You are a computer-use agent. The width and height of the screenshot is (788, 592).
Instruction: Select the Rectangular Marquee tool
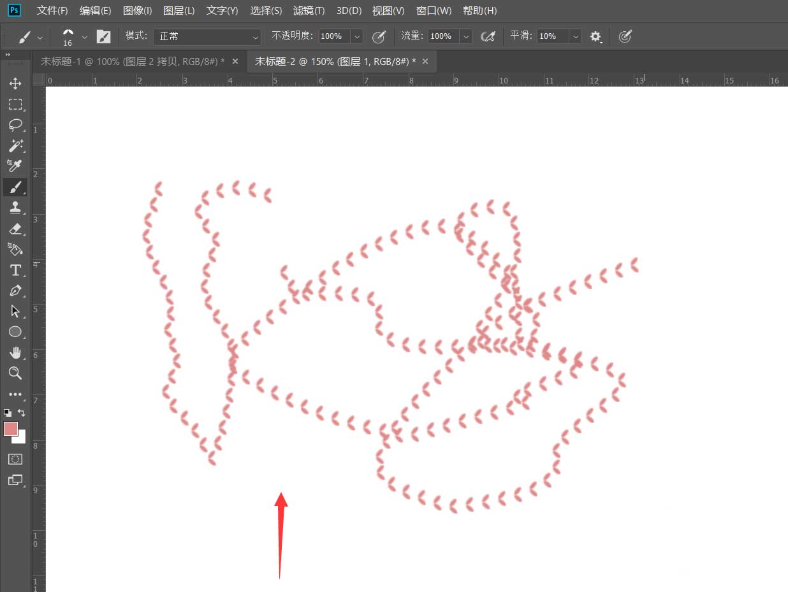pos(15,105)
